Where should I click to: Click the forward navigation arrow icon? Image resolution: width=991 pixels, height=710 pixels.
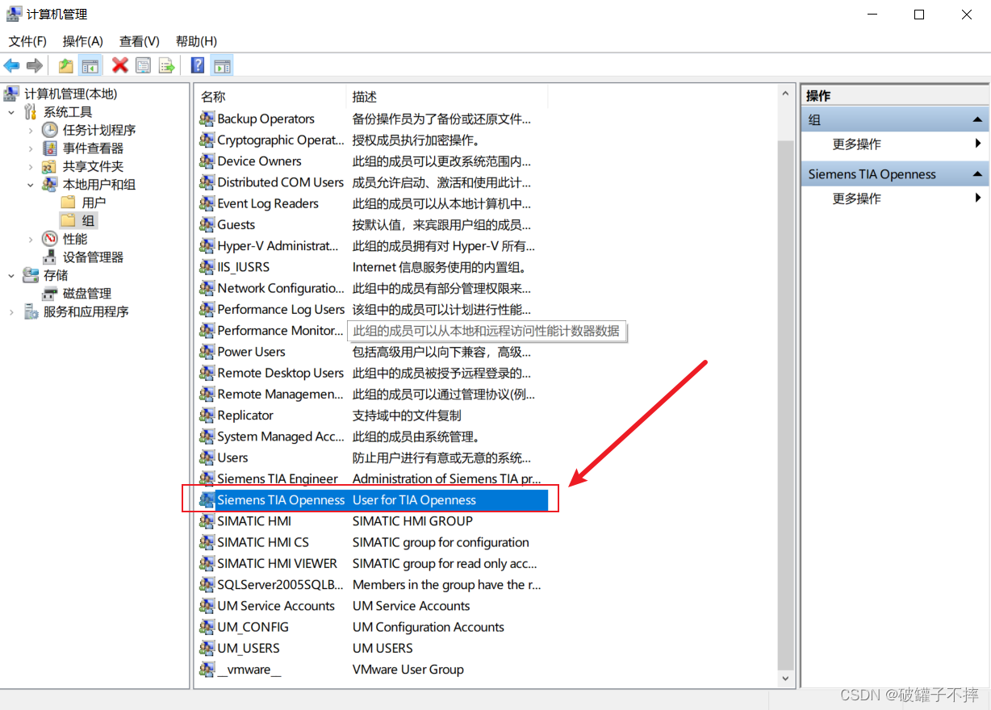35,65
